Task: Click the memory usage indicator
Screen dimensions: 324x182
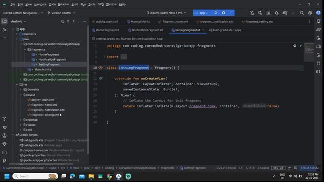Action: (x=309, y=168)
